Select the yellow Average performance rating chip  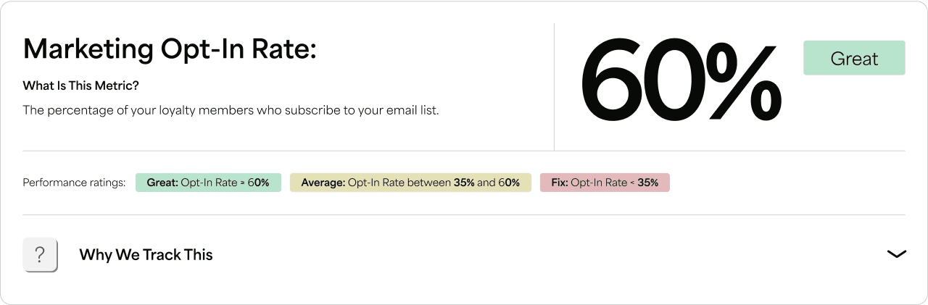(x=410, y=183)
